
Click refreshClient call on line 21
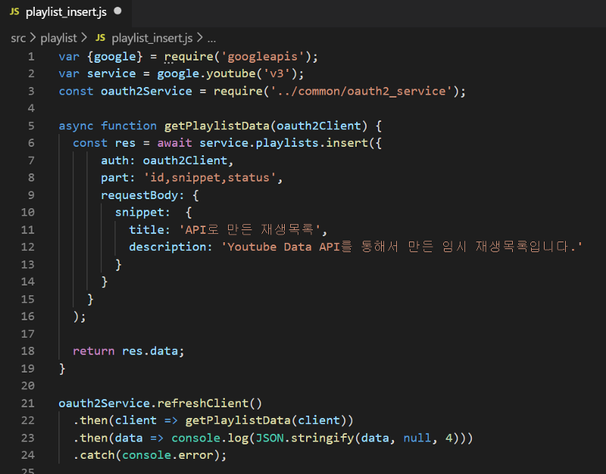pos(203,404)
